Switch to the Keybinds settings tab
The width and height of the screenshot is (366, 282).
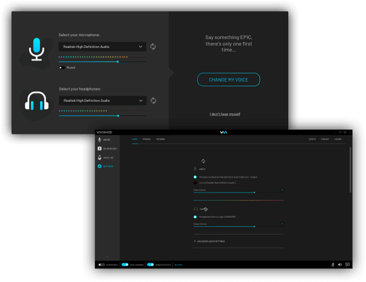pyautogui.click(x=161, y=139)
